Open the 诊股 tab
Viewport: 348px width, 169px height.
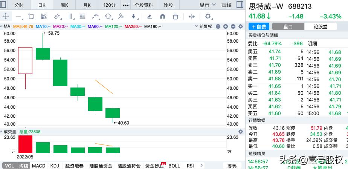[168, 5]
